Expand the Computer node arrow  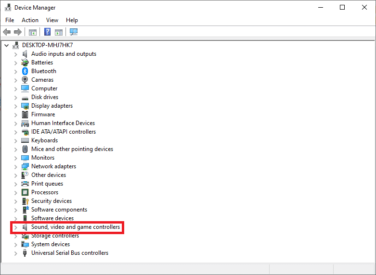(x=16, y=89)
